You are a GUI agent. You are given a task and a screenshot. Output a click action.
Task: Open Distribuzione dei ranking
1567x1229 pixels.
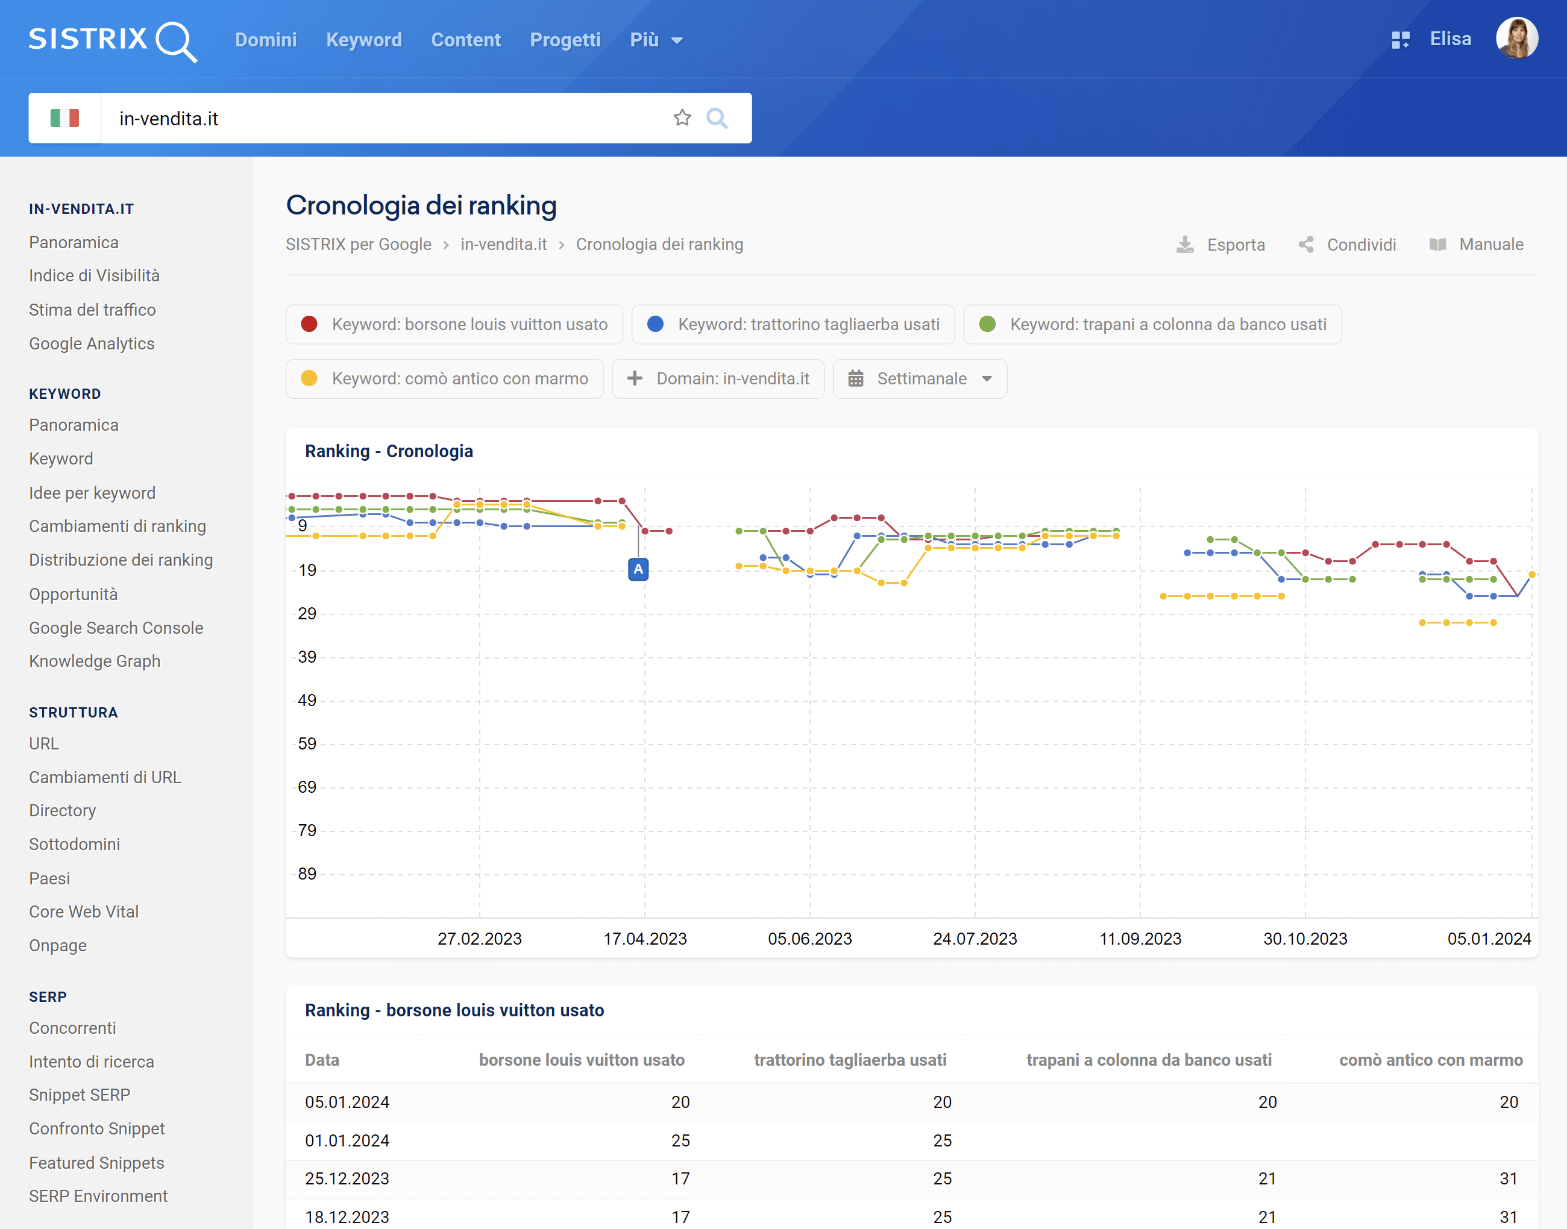pos(121,560)
